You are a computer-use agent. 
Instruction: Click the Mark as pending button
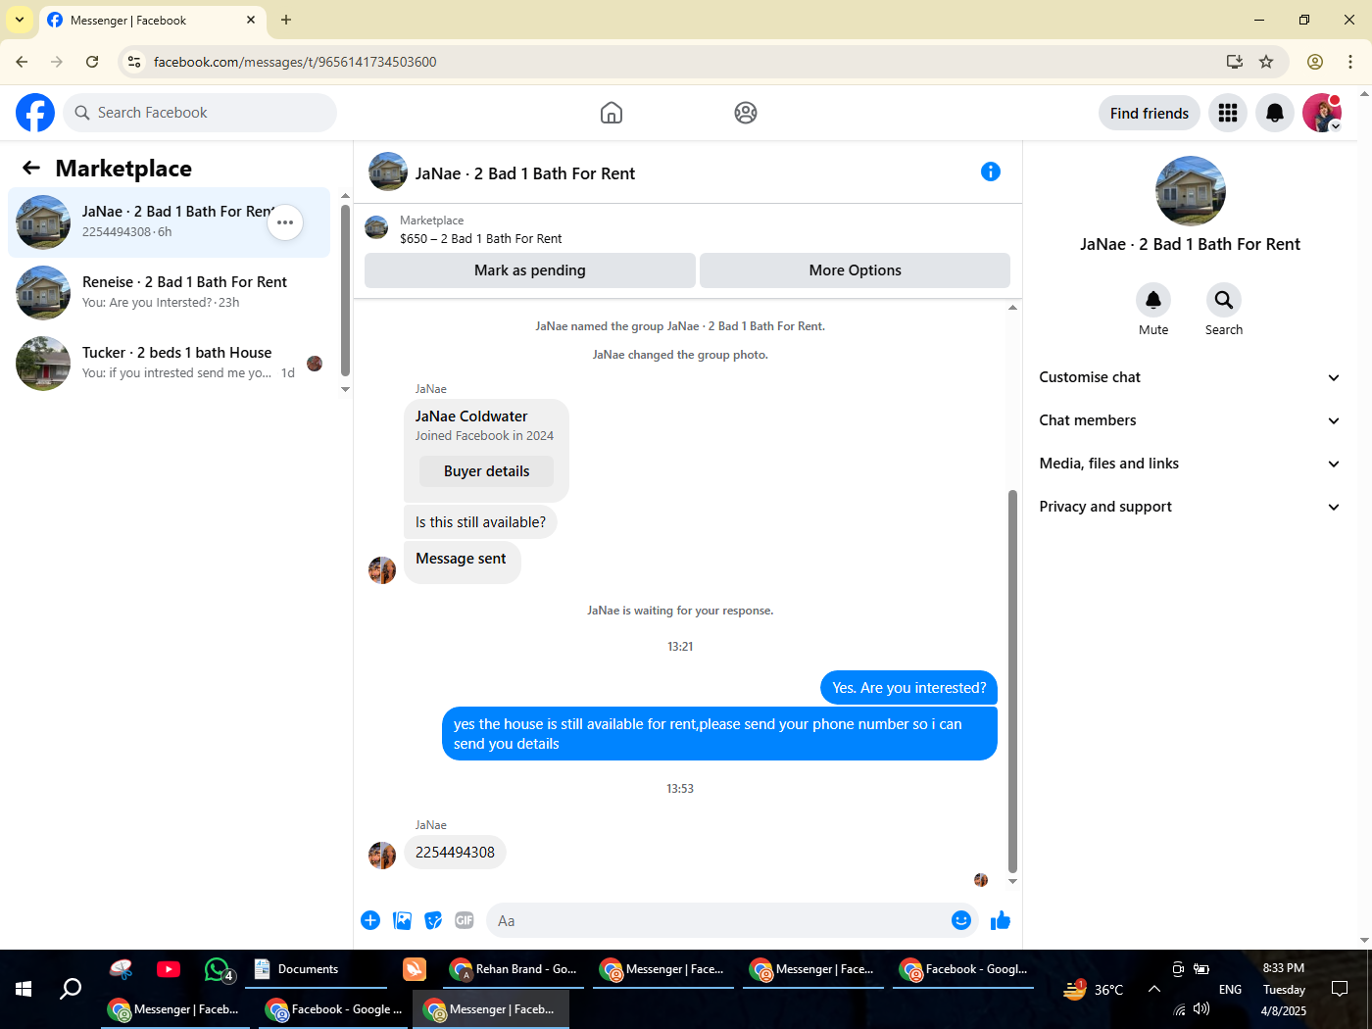pyautogui.click(x=530, y=270)
